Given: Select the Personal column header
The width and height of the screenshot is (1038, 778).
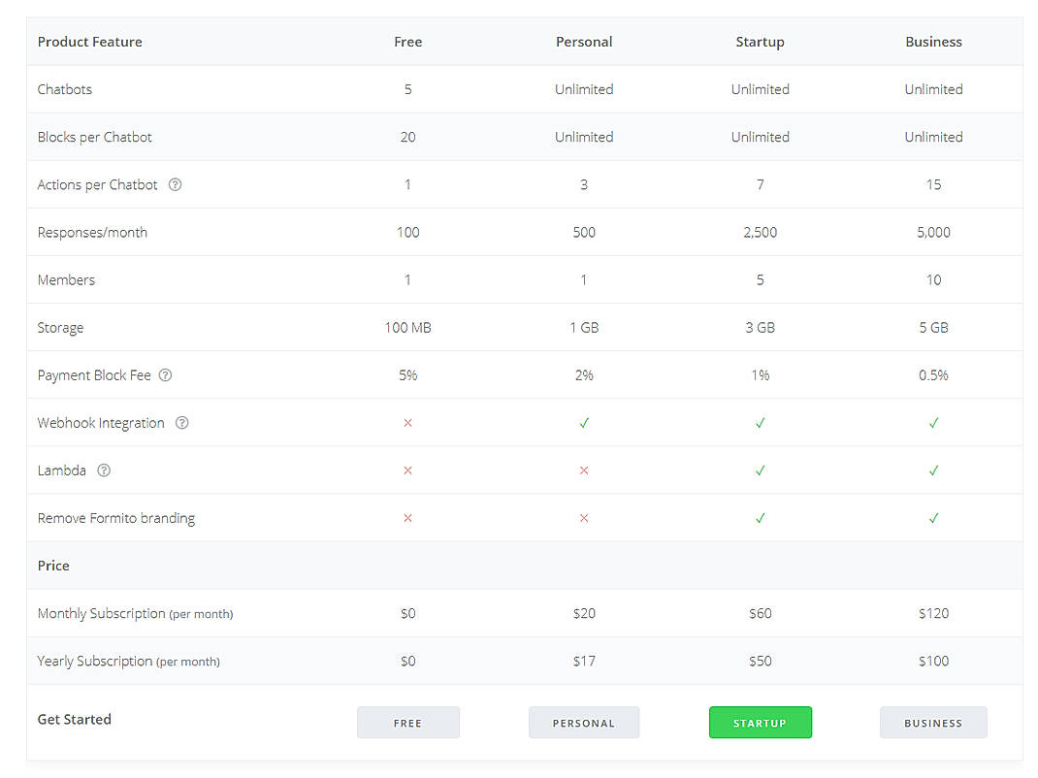Looking at the screenshot, I should click(584, 42).
